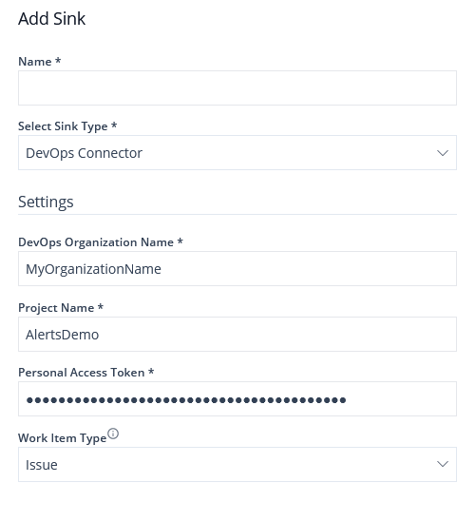Place the cursor in the AlertsDemo text
Viewport: 476px width, 521px height.
click(62, 335)
